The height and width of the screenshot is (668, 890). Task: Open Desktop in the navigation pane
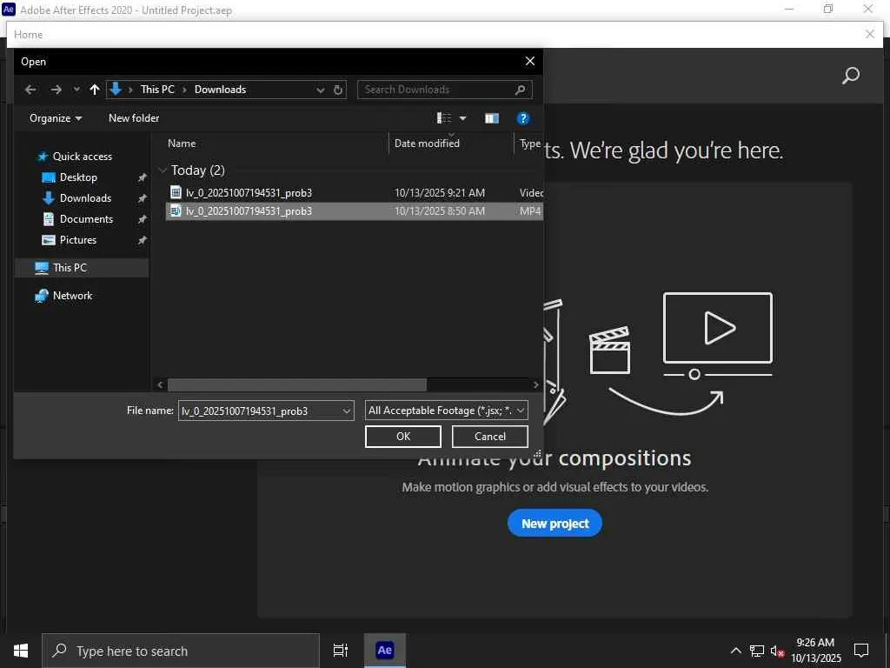point(78,177)
